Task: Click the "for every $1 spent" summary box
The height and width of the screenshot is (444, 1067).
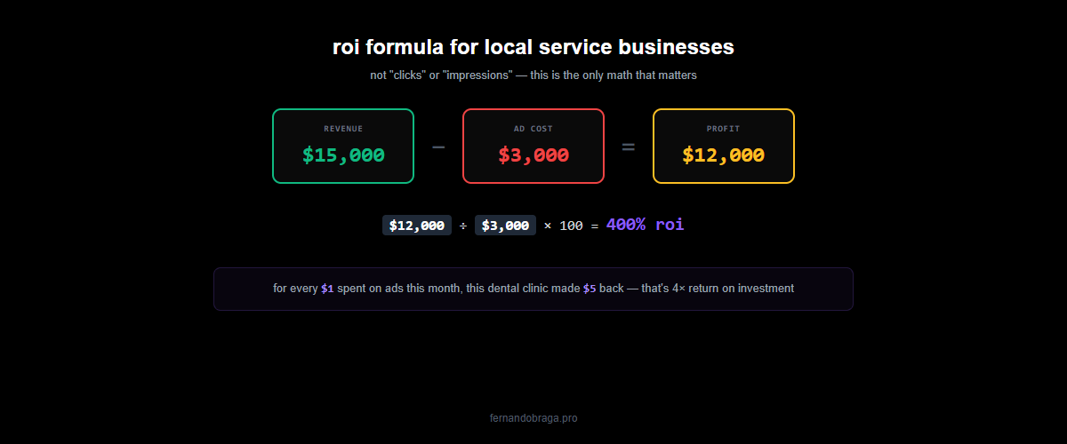Action: pos(533,289)
